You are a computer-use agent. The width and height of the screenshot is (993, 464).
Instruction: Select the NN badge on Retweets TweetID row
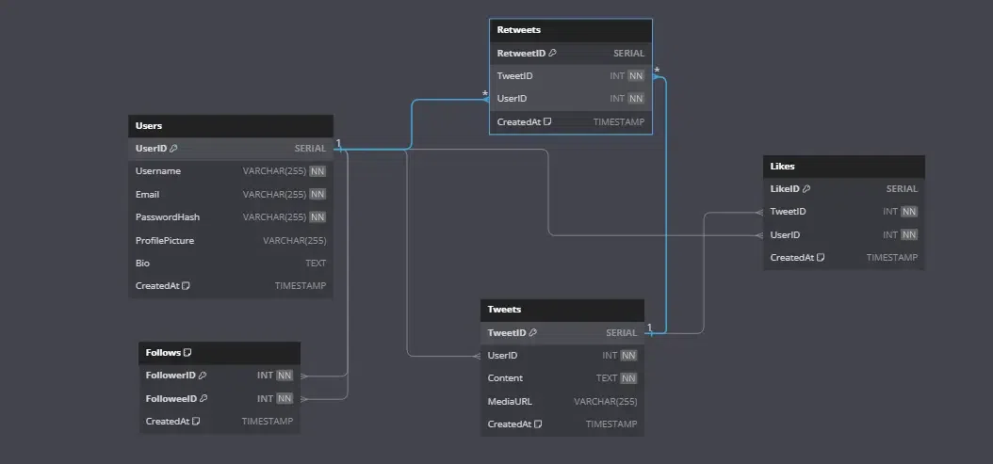tap(636, 76)
